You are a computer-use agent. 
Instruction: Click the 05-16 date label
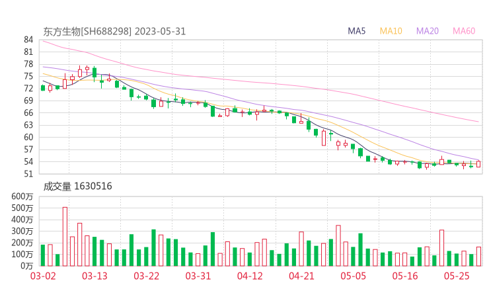point(405,276)
